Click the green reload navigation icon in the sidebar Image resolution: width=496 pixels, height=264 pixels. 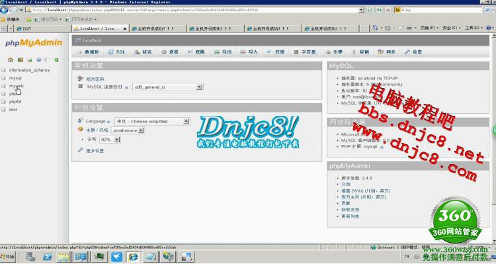(x=56, y=60)
